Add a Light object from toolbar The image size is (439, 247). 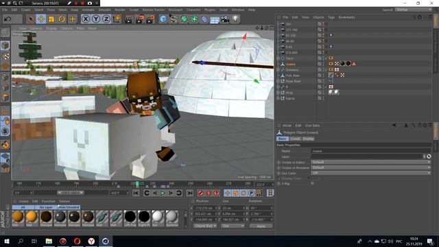click(x=235, y=19)
